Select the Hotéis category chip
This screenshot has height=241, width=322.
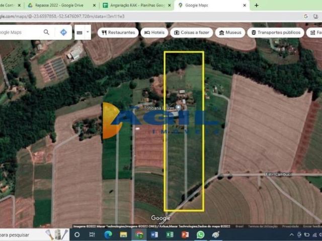click(154, 33)
